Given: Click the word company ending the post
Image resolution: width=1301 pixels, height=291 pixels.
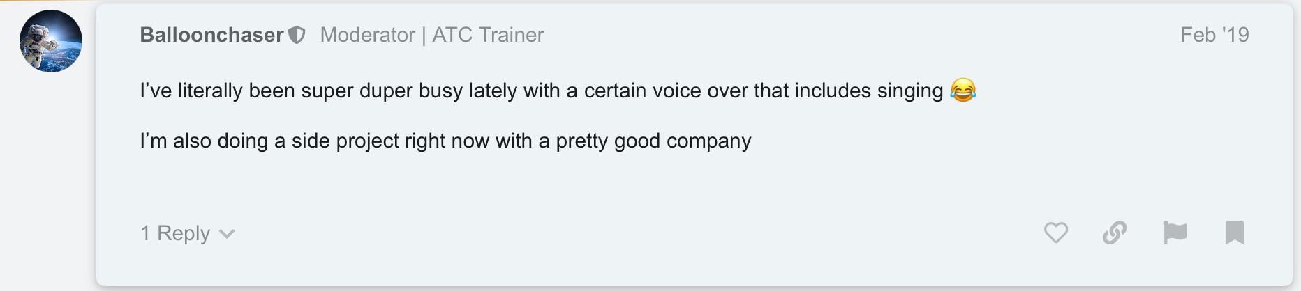Looking at the screenshot, I should click(708, 141).
